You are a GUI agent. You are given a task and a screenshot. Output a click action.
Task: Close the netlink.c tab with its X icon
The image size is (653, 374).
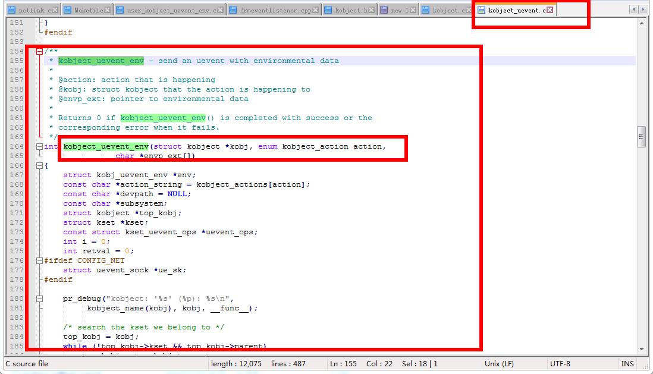tap(55, 10)
